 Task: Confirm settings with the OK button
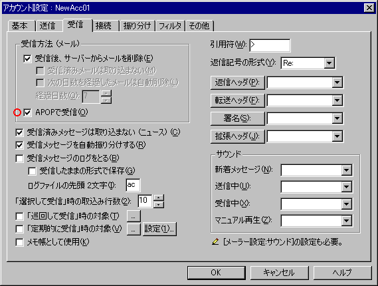pyautogui.click(x=217, y=273)
